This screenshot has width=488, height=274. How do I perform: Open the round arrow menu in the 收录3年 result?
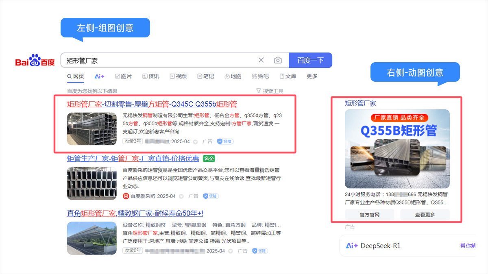coord(195,142)
